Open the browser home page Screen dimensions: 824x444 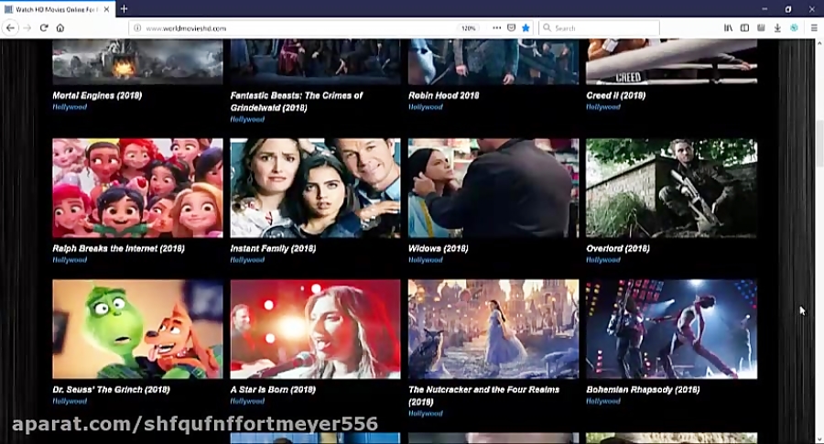coord(60,27)
